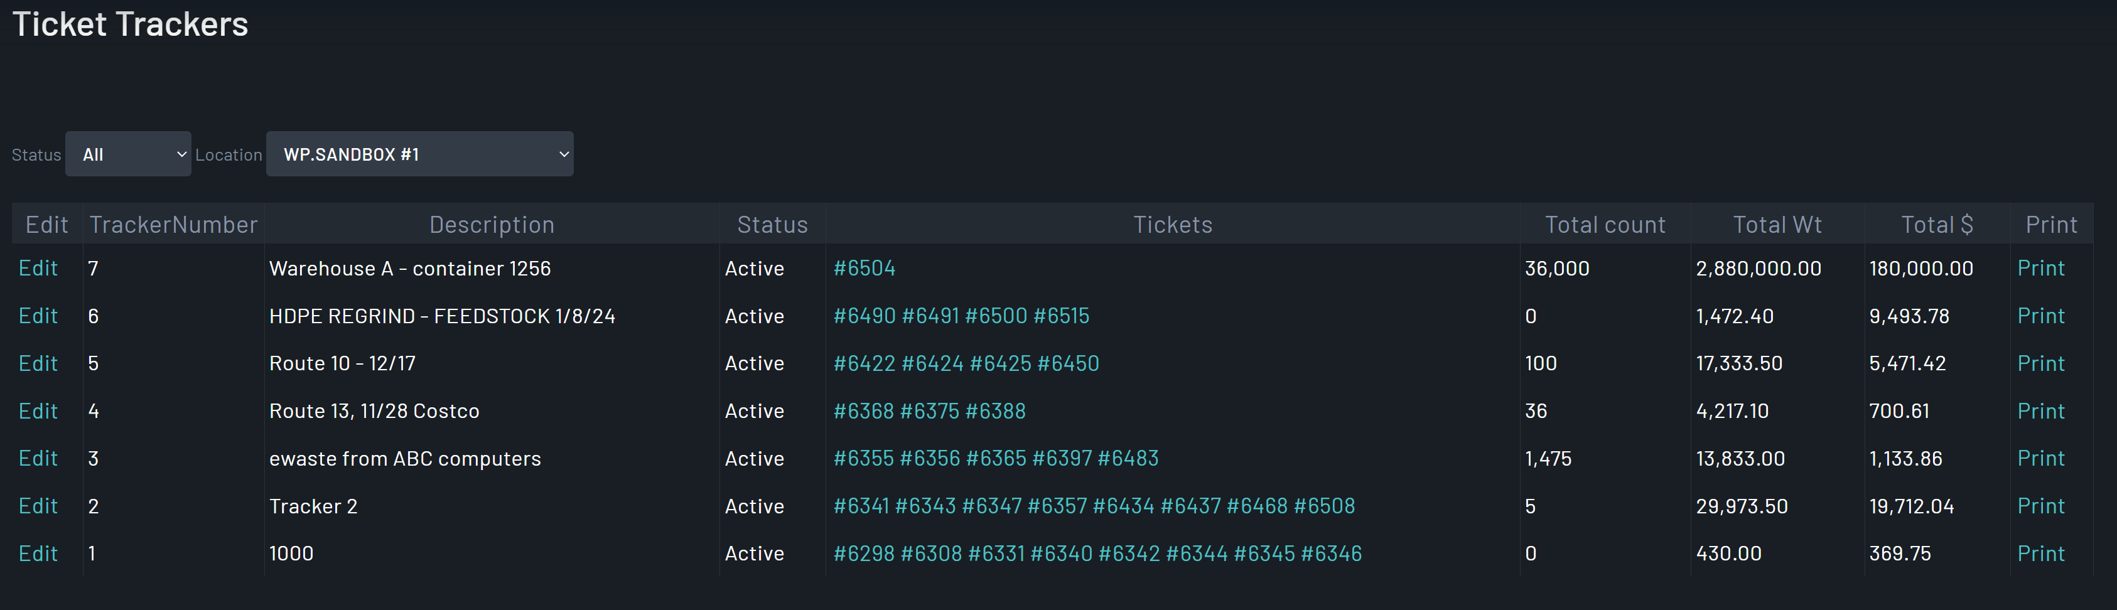Open the Status filter dropdown
Image resolution: width=2117 pixels, height=610 pixels.
click(x=128, y=154)
